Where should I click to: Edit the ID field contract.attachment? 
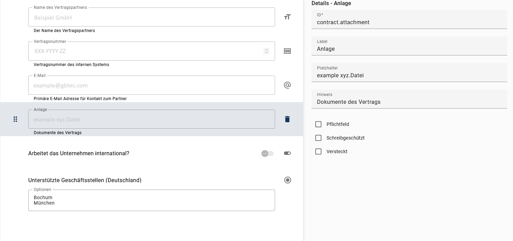coord(409,19)
